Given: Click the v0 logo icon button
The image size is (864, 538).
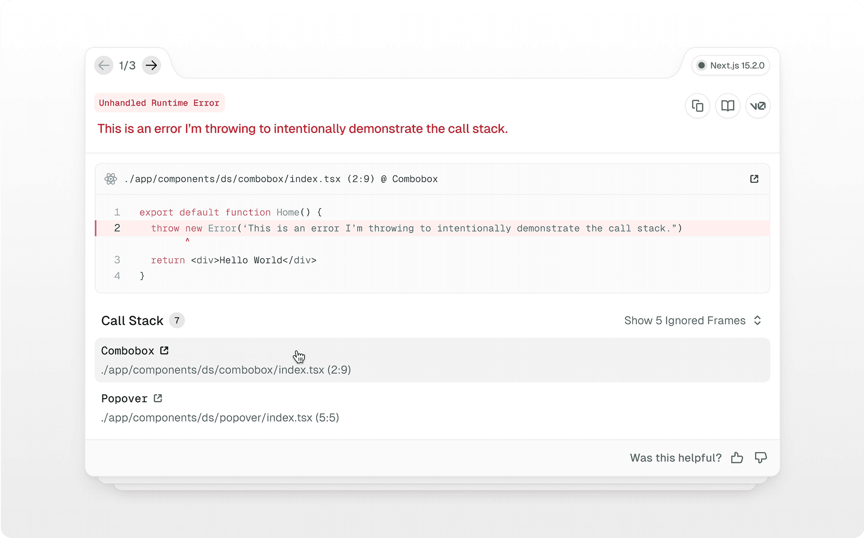Looking at the screenshot, I should [x=758, y=106].
